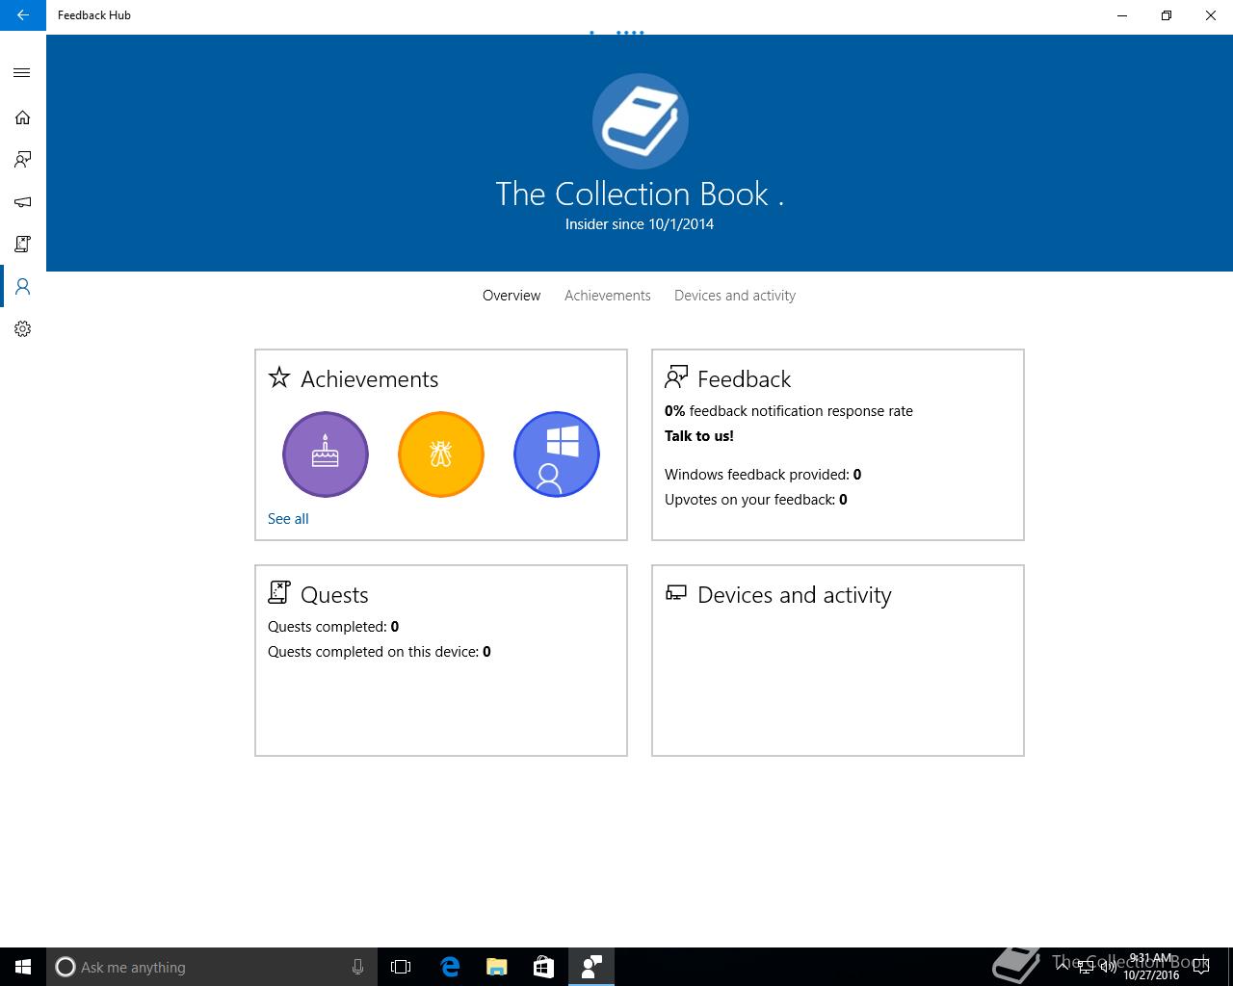
Task: Open Profile person icon in the sidebar
Action: tap(22, 287)
